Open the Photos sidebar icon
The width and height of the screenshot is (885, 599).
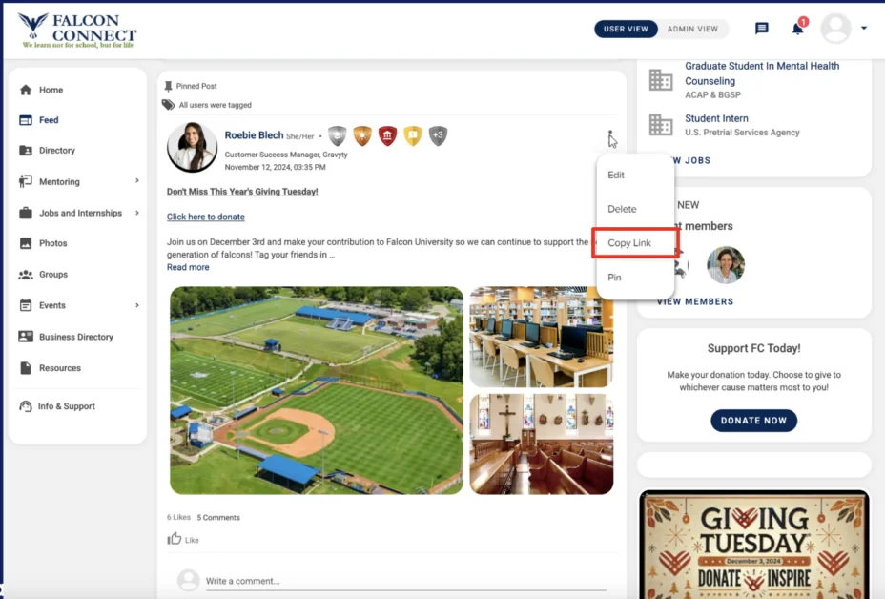(26, 243)
